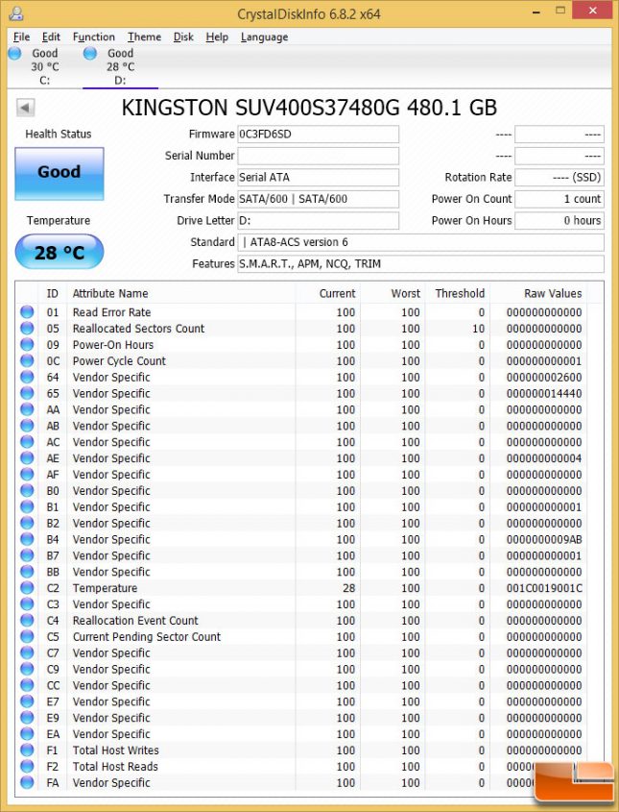The image size is (619, 812).
Task: Click the empty Serial Number field
Action: (318, 156)
